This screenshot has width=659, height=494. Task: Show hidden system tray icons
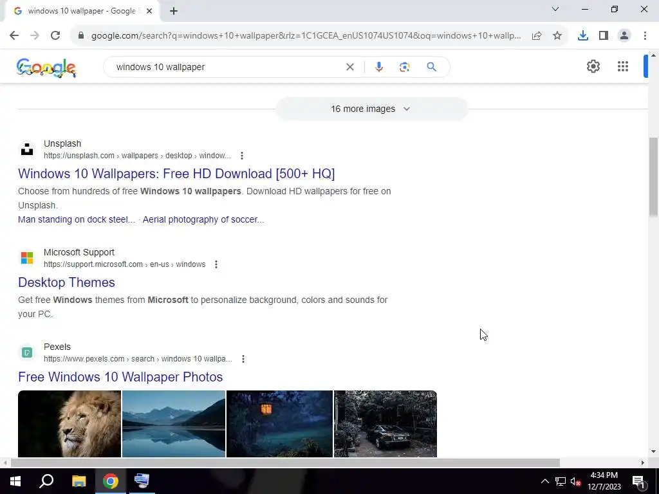(544, 481)
